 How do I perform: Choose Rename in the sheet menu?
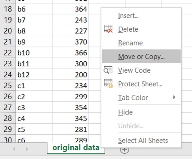[130, 43]
